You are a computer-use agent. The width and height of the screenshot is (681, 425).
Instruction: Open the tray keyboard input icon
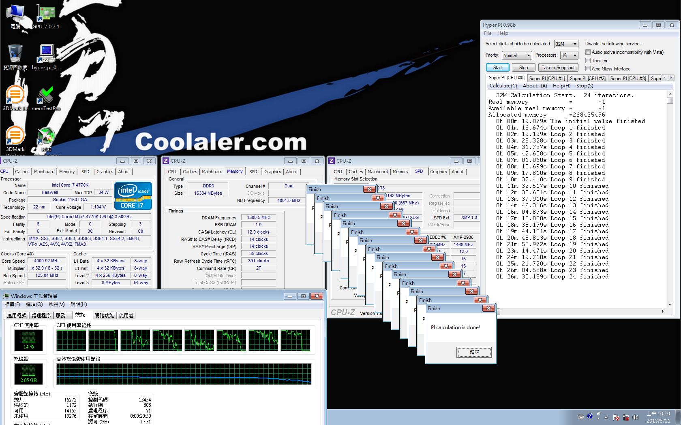pos(581,416)
